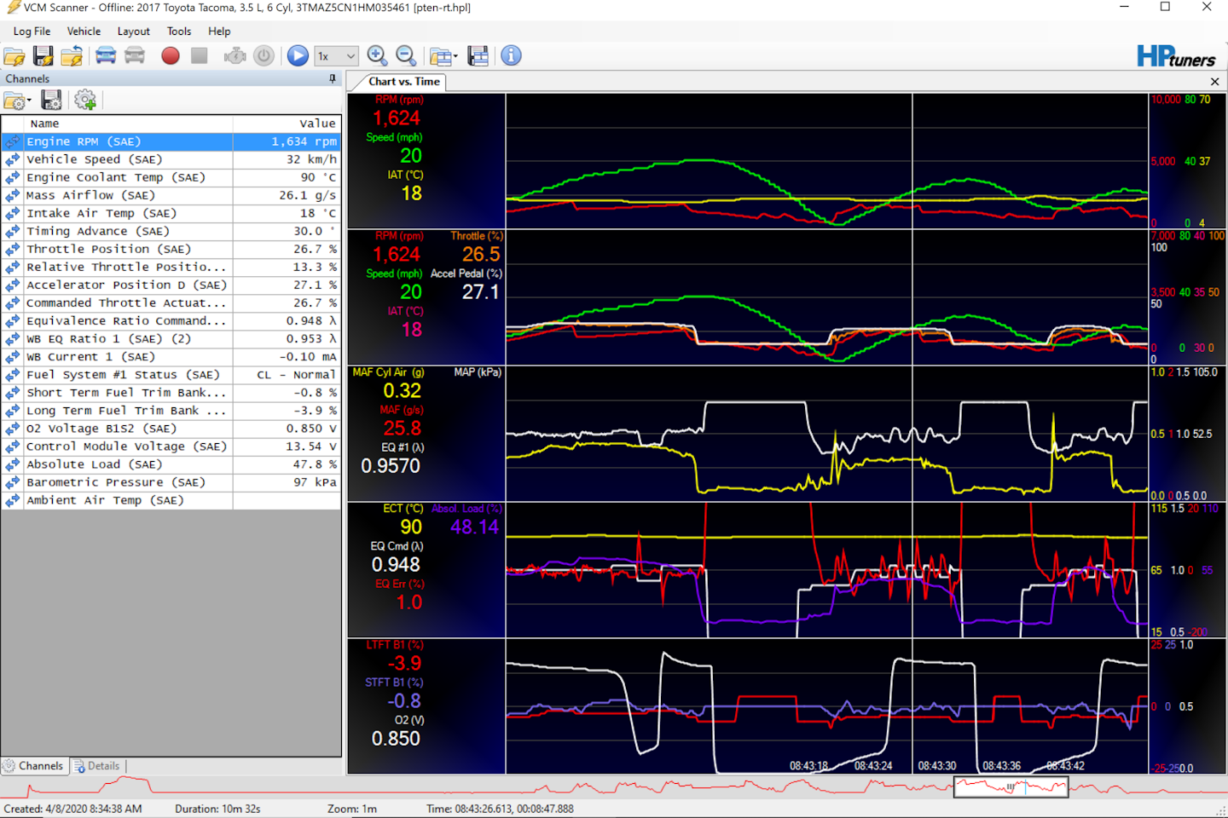Viewport: 1228px width, 818px height.
Task: Zoom in with the magnifier plus icon
Action: pyautogui.click(x=377, y=56)
